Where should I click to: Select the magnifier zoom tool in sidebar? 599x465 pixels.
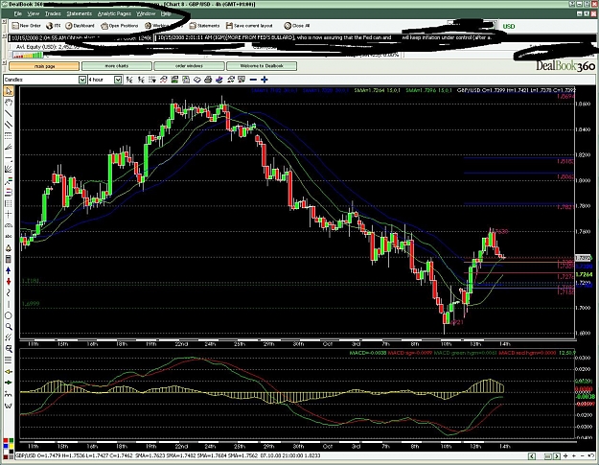(x=9, y=327)
